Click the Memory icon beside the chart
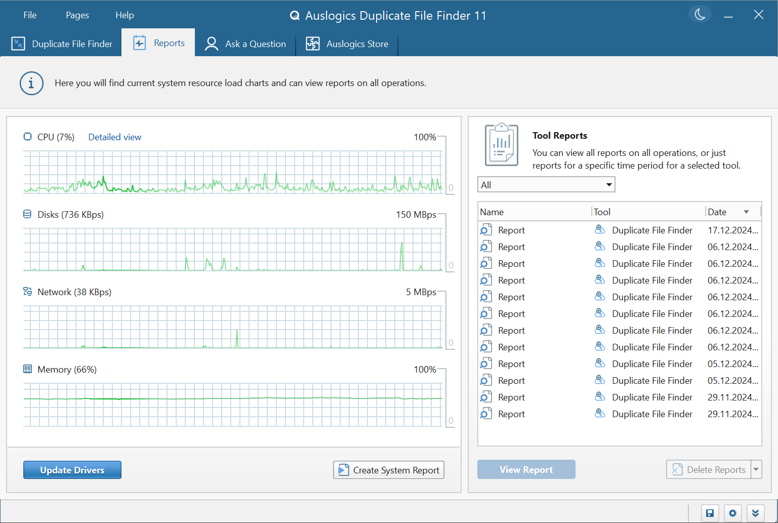778x523 pixels. pyautogui.click(x=27, y=369)
